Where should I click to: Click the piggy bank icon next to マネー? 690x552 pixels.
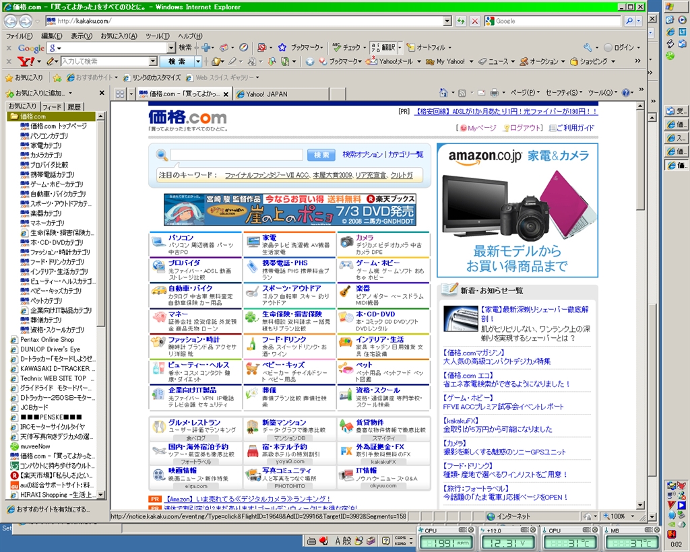click(x=159, y=316)
